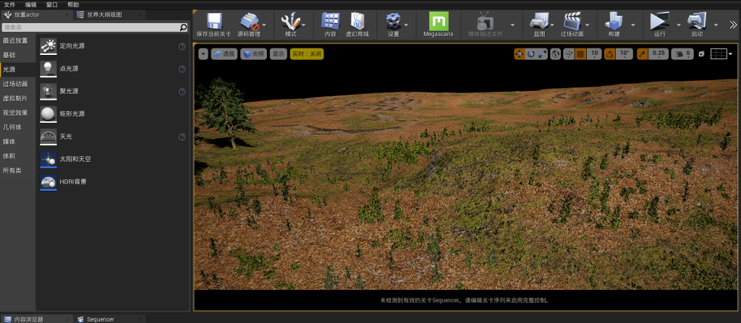The image size is (741, 323).
Task: Toggle rotation snapping triangle icon
Action: [609, 53]
